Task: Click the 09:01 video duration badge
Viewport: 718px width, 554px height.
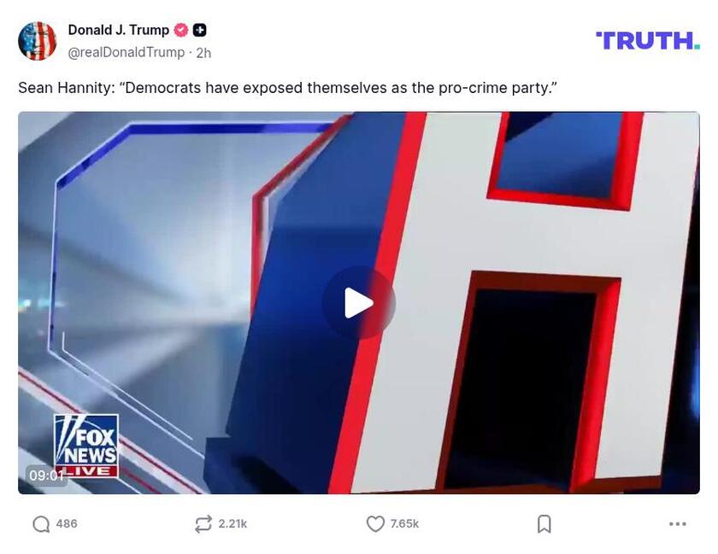Action: coord(46,475)
